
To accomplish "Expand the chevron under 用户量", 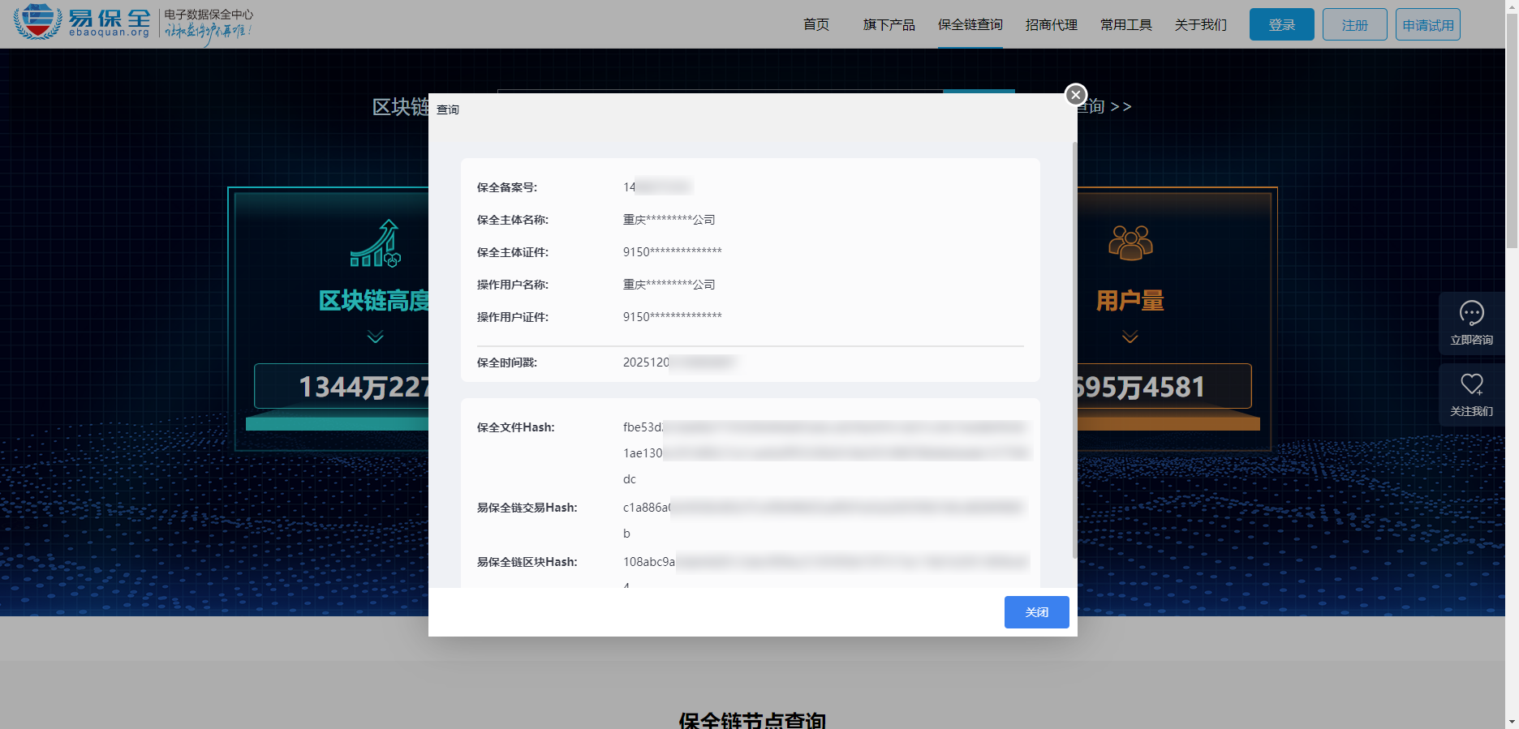I will (x=1130, y=337).
